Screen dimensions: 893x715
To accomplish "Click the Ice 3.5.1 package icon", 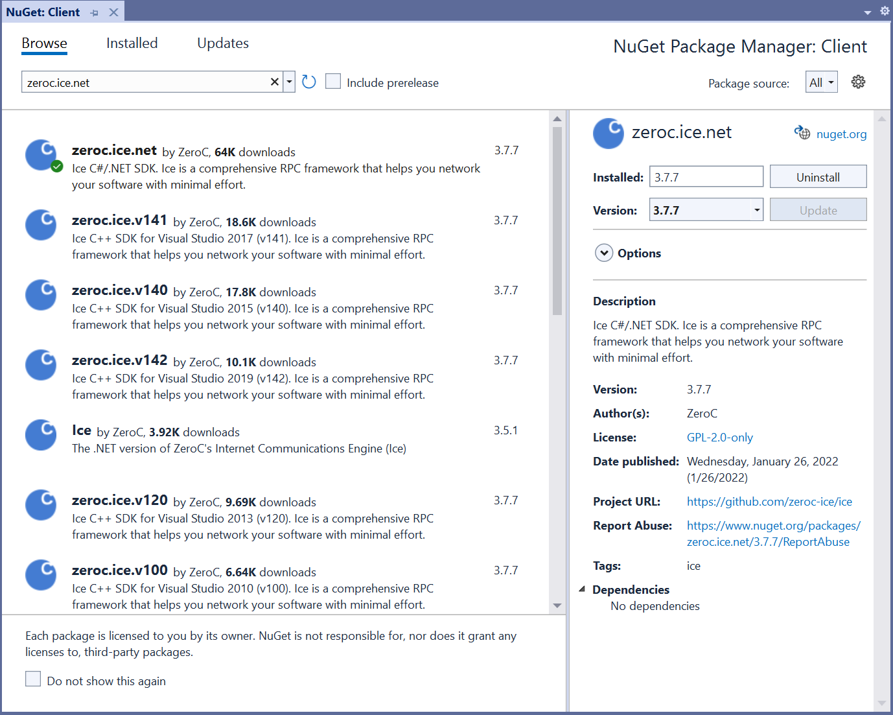I will (x=41, y=435).
